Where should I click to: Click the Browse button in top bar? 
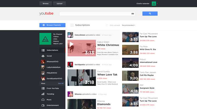45,4
